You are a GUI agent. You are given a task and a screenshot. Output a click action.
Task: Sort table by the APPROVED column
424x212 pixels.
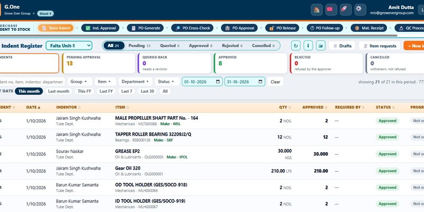coord(315,108)
